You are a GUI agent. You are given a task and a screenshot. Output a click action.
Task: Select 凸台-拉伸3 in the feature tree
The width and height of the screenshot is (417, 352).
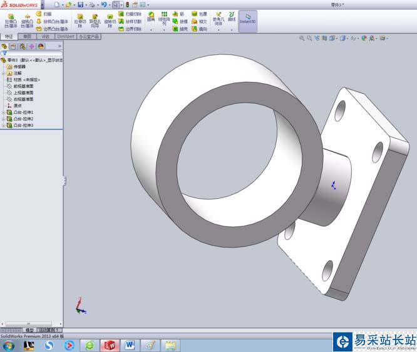coord(20,125)
